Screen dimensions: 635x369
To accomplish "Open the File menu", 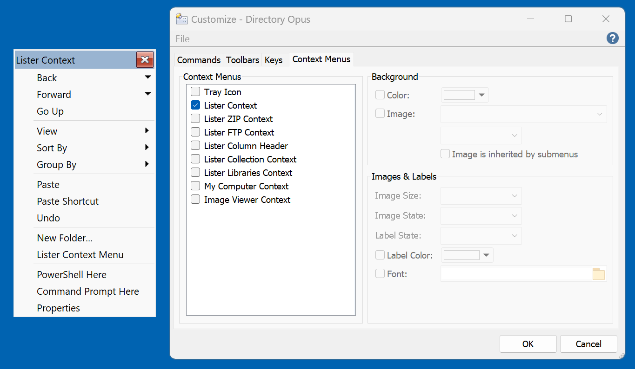I will (182, 39).
